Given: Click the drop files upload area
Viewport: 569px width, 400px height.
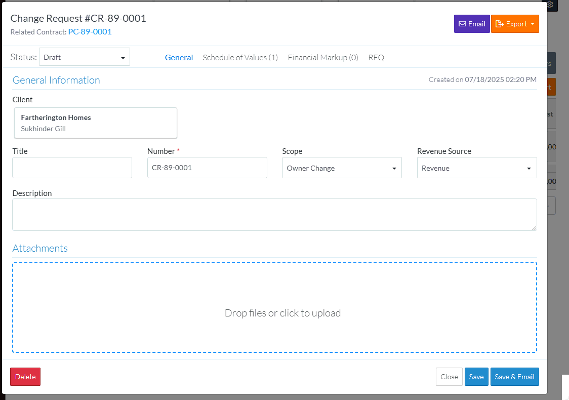Looking at the screenshot, I should pos(275,307).
